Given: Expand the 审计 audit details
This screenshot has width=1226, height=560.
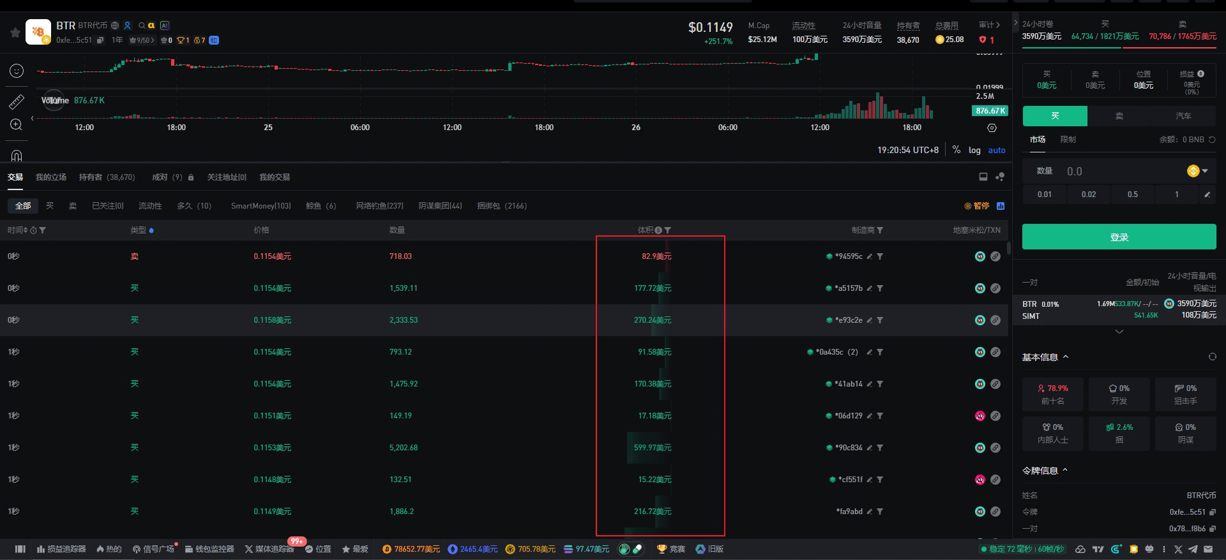Looking at the screenshot, I should click(989, 25).
